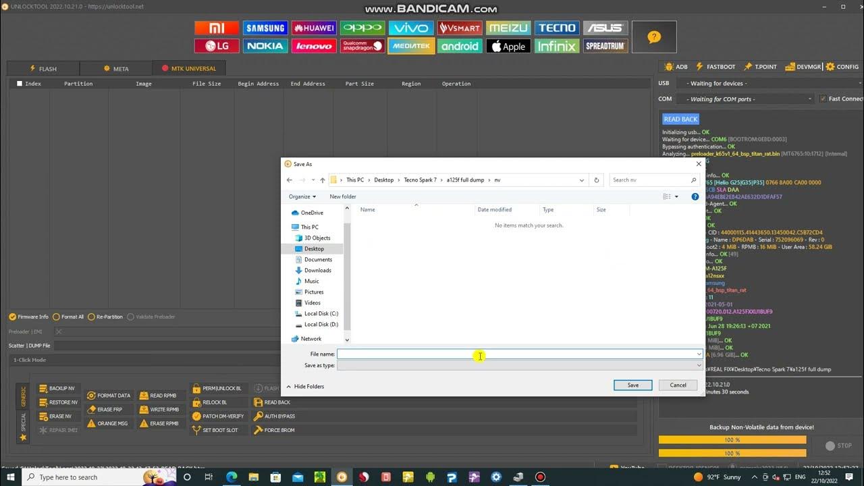Click the Save As dialog help icon

tap(695, 196)
